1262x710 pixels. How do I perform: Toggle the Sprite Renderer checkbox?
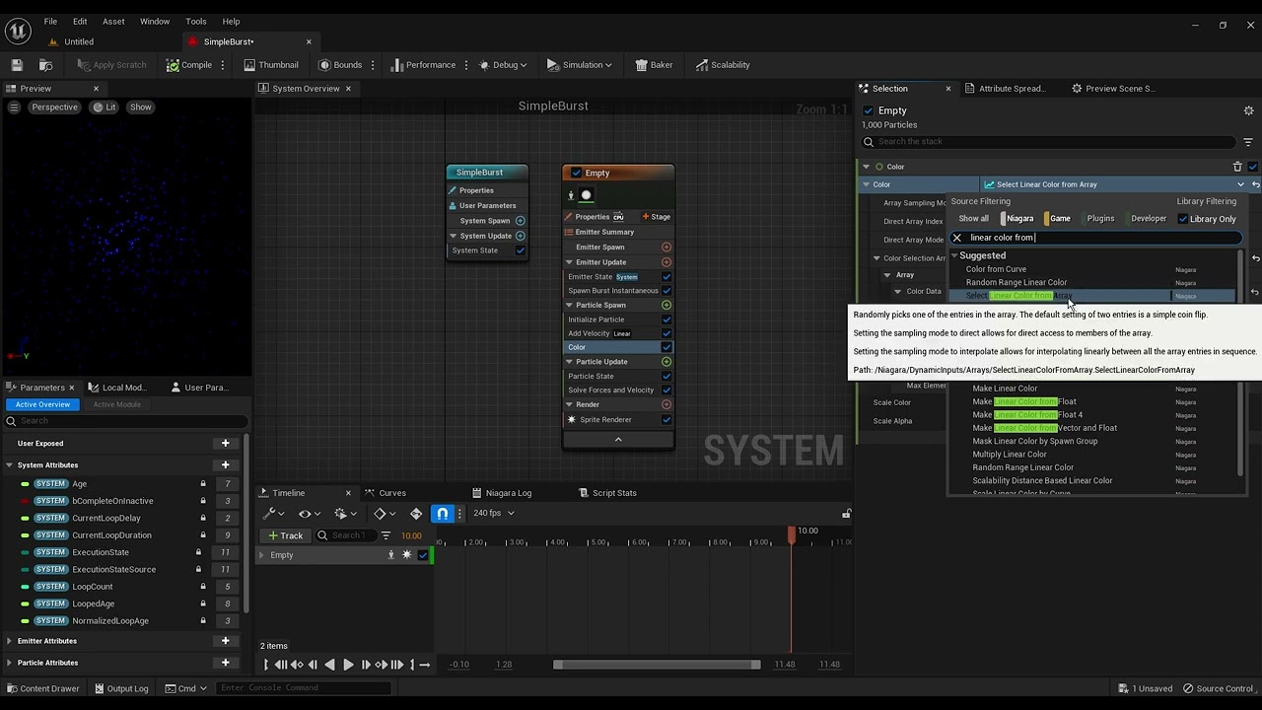click(x=666, y=420)
